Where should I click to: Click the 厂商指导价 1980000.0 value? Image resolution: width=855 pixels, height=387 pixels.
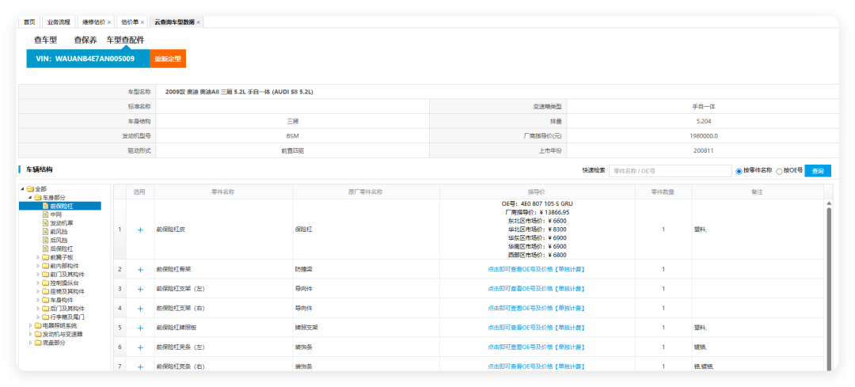point(703,136)
